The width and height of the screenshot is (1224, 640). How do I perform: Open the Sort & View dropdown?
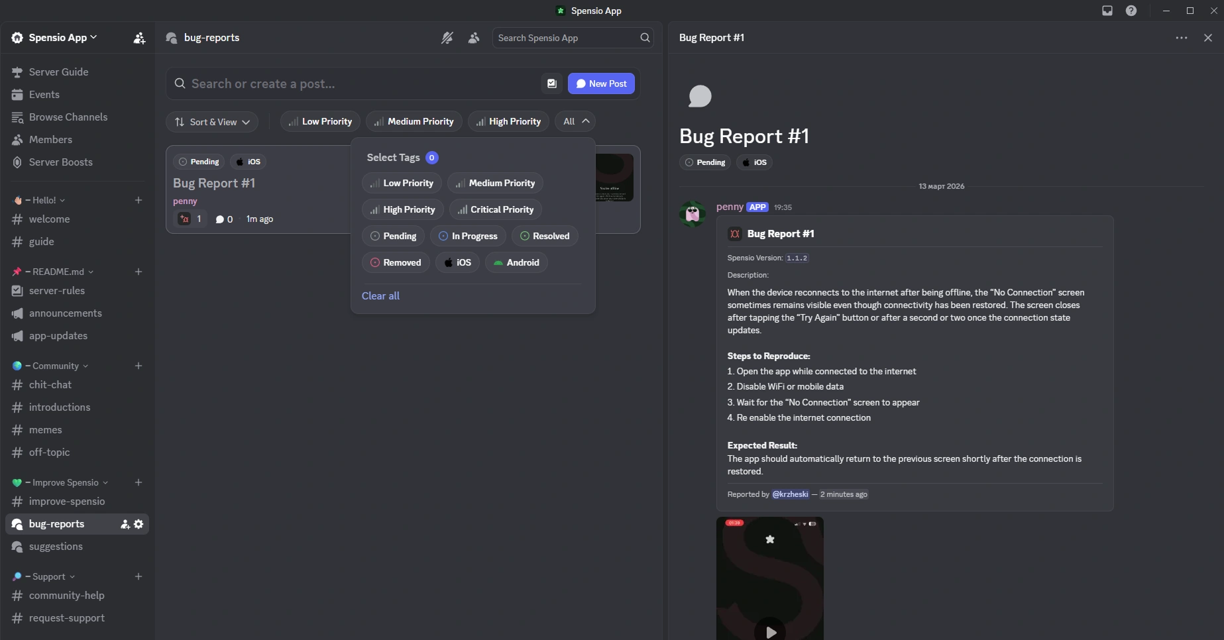click(x=212, y=122)
